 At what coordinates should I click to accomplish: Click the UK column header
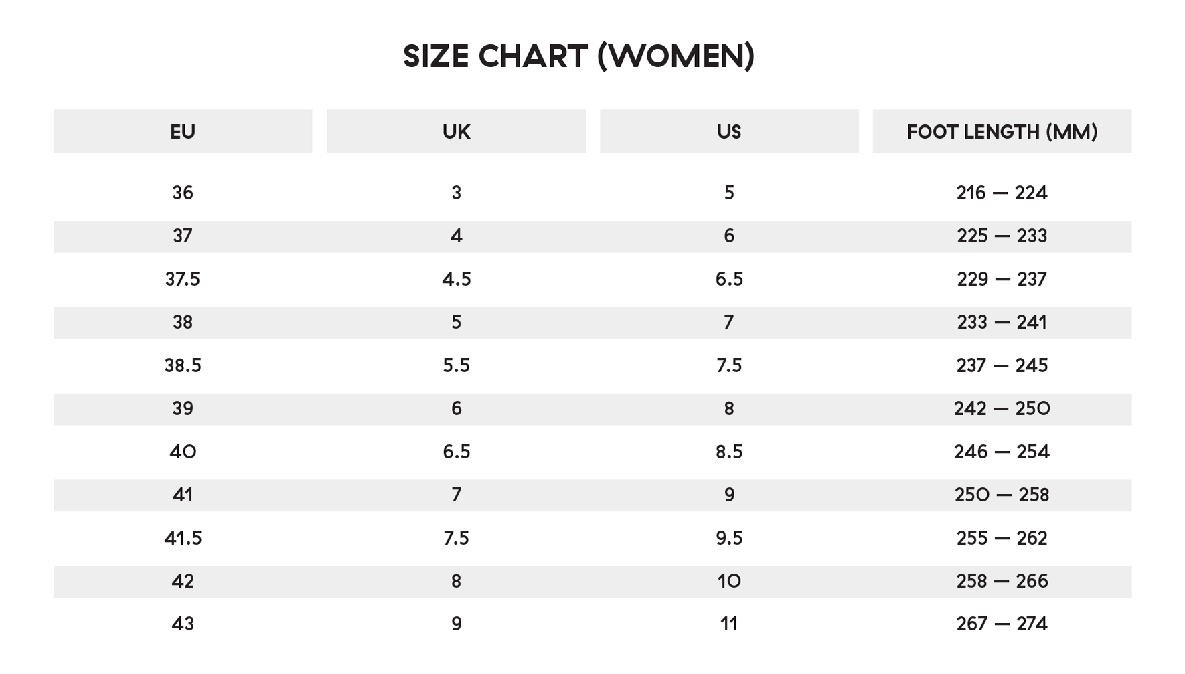(x=456, y=131)
